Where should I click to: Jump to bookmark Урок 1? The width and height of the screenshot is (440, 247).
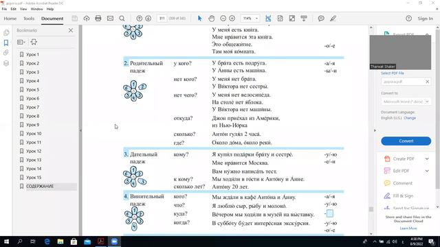point(32,55)
